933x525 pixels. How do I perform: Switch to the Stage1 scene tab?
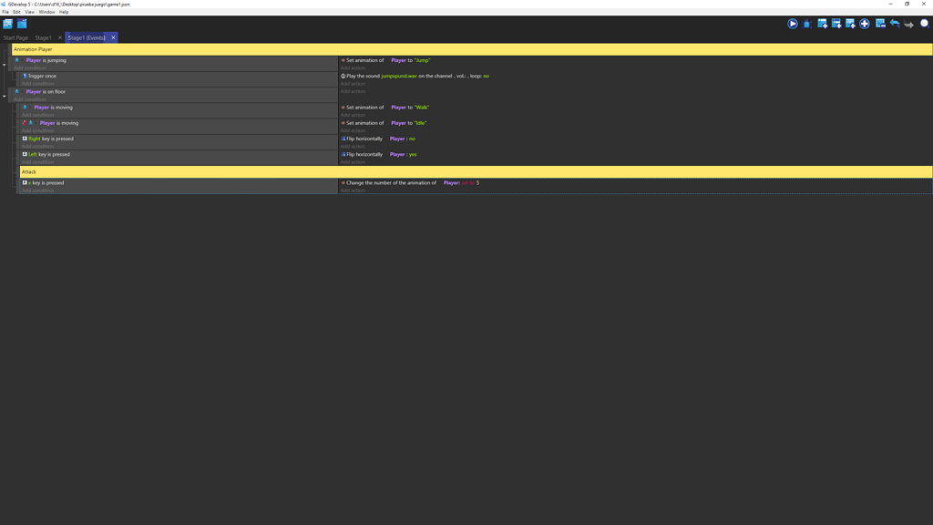[44, 37]
